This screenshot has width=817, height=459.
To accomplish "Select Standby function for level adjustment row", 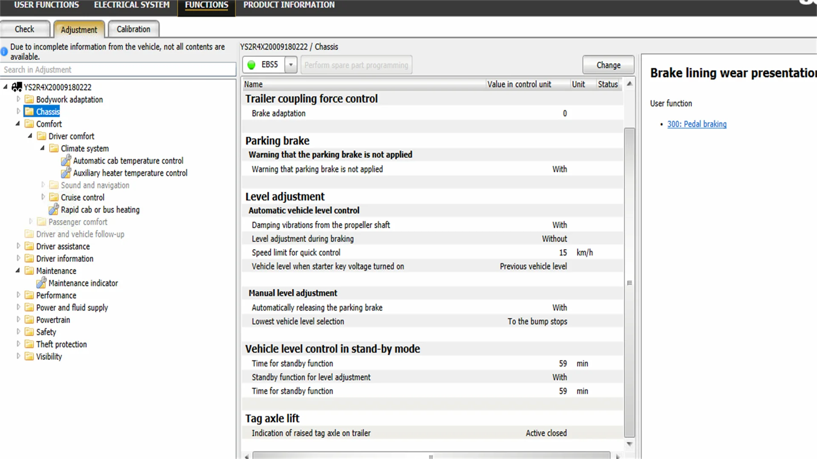I will [x=432, y=377].
